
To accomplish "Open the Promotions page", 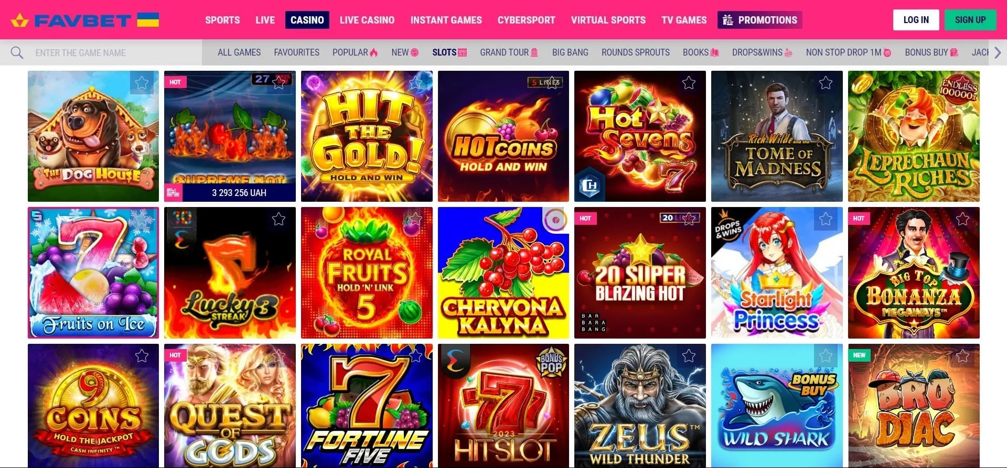I will (x=759, y=20).
